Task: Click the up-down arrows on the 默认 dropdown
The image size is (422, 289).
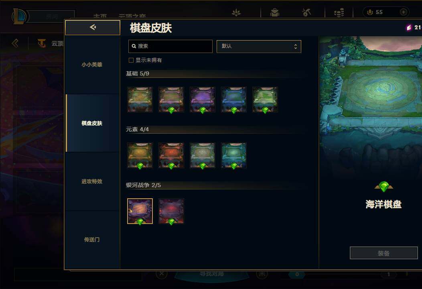Action: 296,46
